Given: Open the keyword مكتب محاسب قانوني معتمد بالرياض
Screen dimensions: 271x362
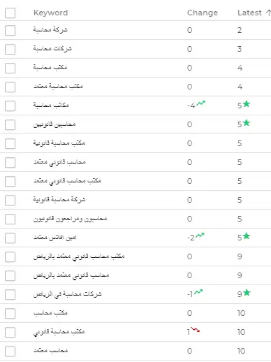Looking at the screenshot, I should pos(79,256).
